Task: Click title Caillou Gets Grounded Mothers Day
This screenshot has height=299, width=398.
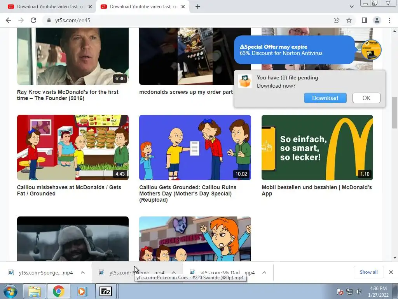Action: 188,193
